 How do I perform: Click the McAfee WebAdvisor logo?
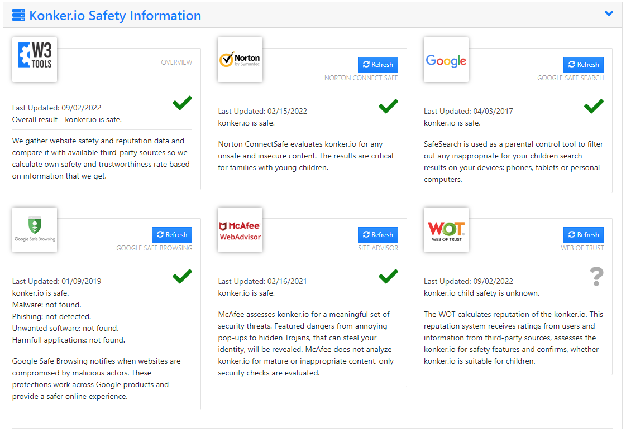click(x=240, y=230)
